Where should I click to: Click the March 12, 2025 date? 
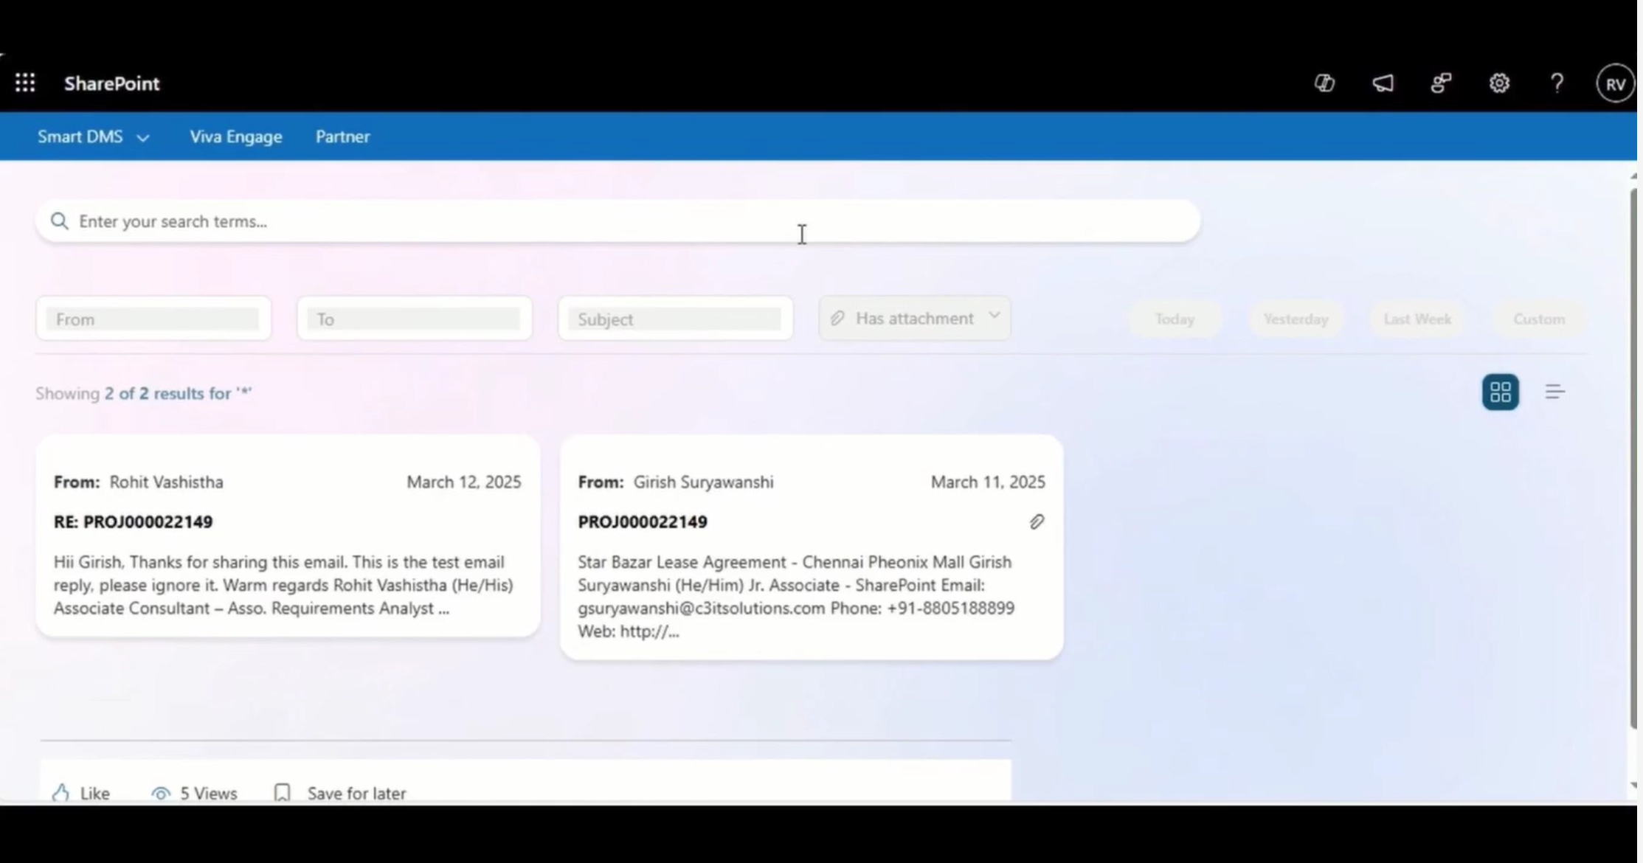coord(464,482)
